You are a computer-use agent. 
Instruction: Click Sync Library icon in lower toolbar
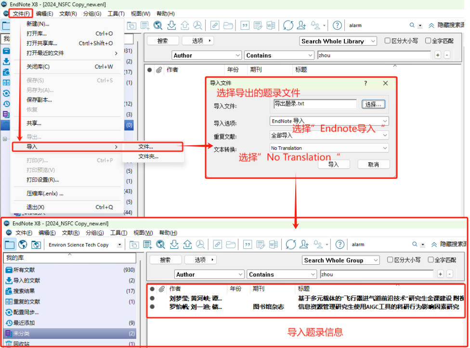[291, 245]
